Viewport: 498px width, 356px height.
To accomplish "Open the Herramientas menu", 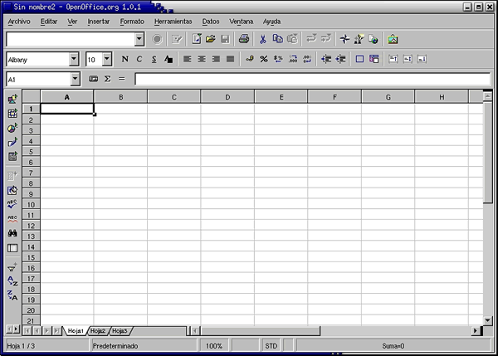I will 173,21.
